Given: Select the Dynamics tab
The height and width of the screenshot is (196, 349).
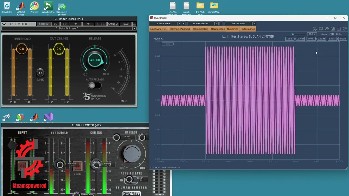Looking at the screenshot, I should pyautogui.click(x=233, y=29).
